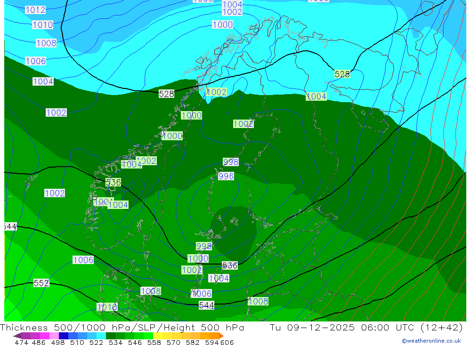Viewport: 471px width, 345px height.
Task: Click the purple left arrow of the legend bar
Action: coord(17,336)
